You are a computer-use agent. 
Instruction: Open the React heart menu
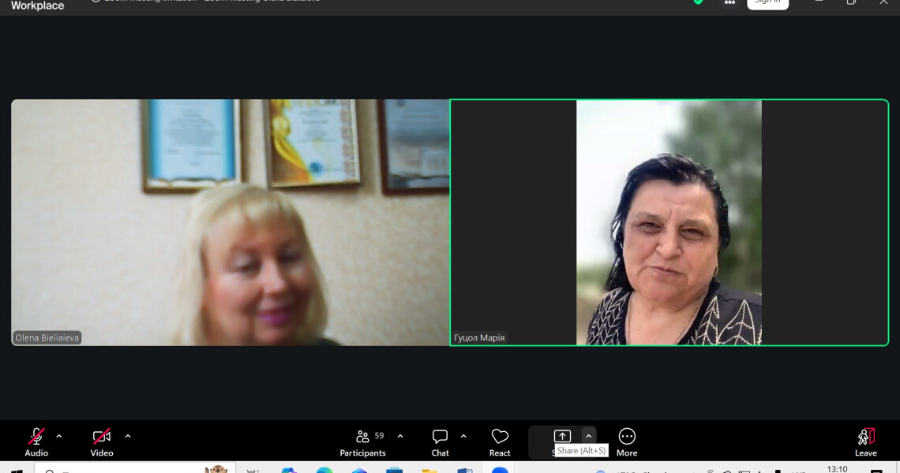[500, 442]
